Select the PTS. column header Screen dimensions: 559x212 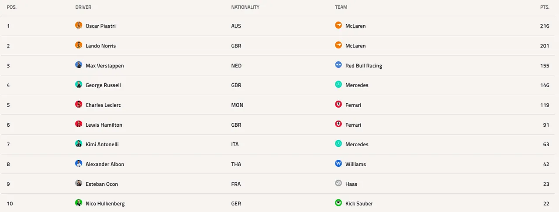pos(545,7)
